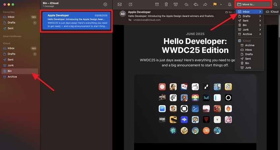280x150 pixels.
Task: Expand the Drafts submenu chevron
Action: click(x=260, y=16)
